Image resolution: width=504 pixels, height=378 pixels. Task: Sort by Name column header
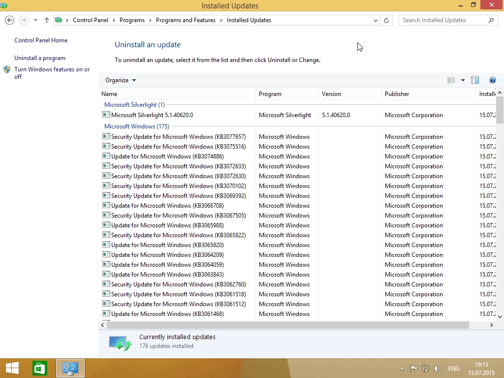177,94
